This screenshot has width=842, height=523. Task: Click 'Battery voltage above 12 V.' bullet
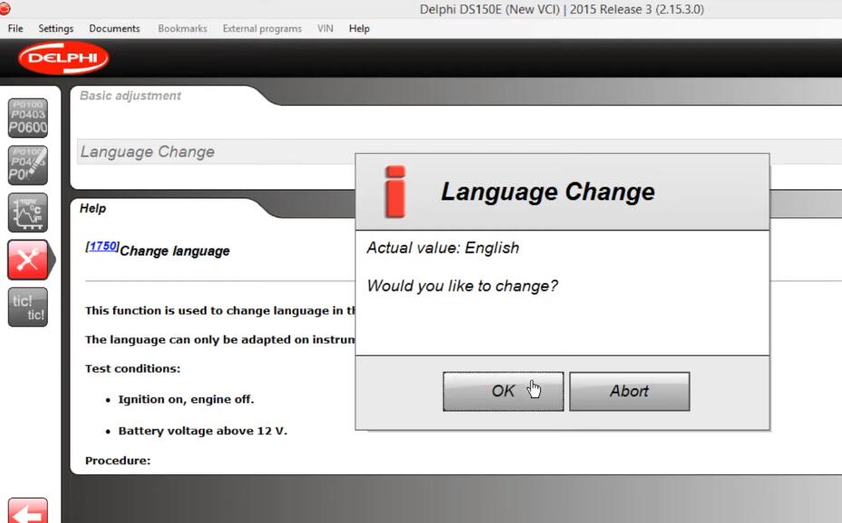click(202, 431)
